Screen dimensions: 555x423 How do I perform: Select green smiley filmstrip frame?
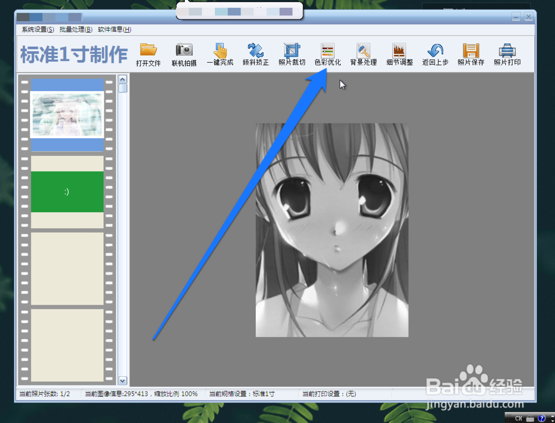pos(67,192)
